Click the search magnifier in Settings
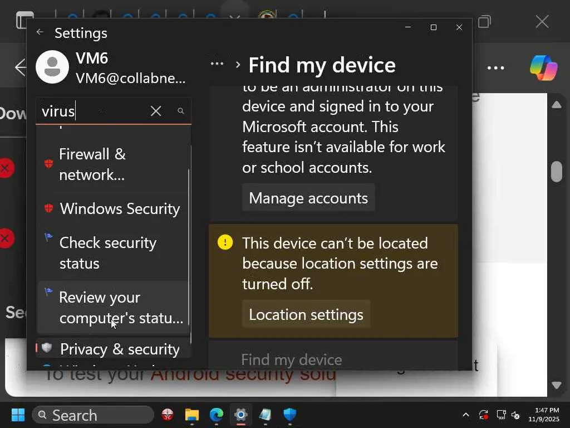Viewport: 570px width, 428px height. [181, 111]
